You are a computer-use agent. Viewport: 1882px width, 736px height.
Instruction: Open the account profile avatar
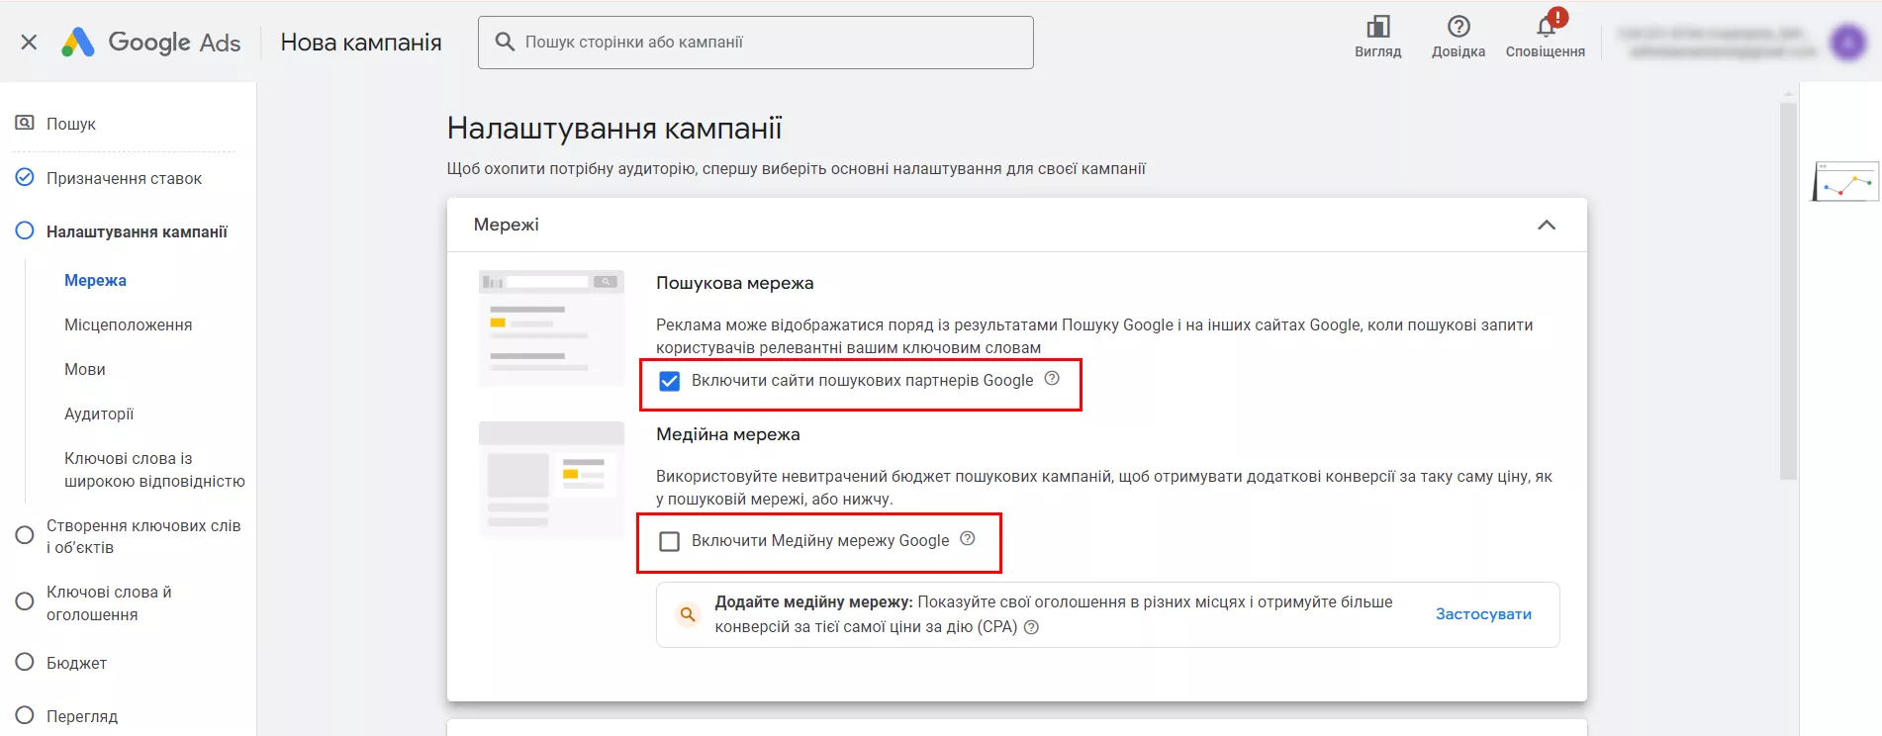tap(1848, 42)
